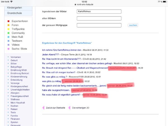Open Foren section

point(15,25)
